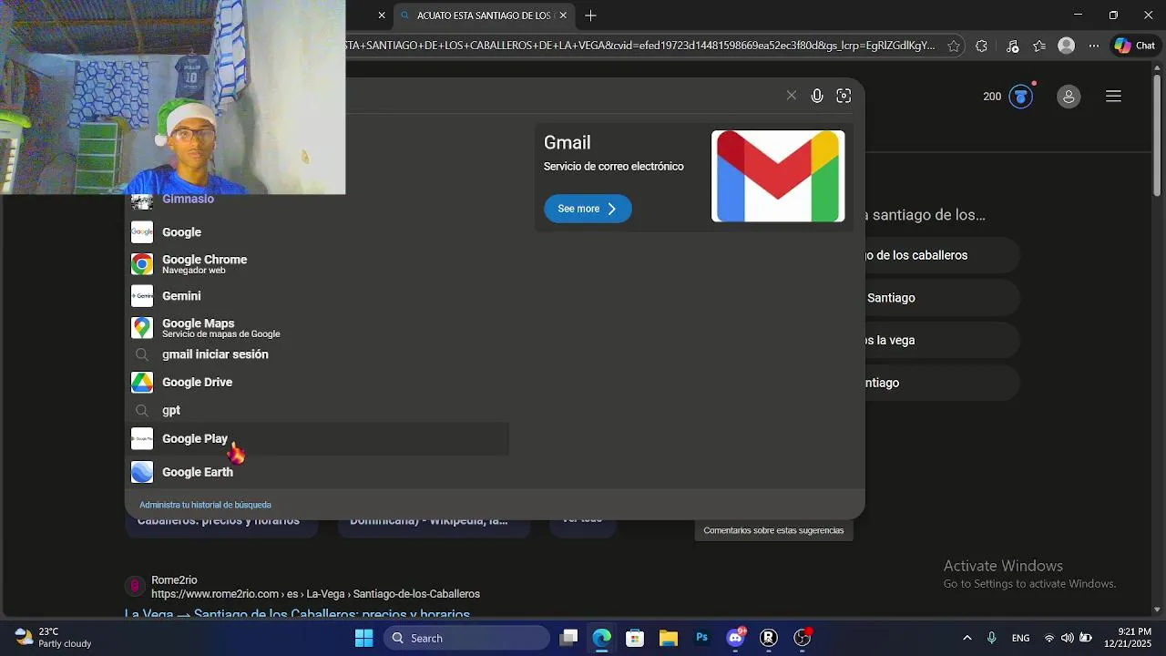Select gmail iniciar sesión suggestion
The image size is (1166, 656).
pos(317,354)
